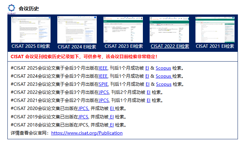Click the text #CISAT 2018会议论文集已出版在JPCS
Viewport: 246px width, 146px height.
pyautogui.click(x=50, y=125)
